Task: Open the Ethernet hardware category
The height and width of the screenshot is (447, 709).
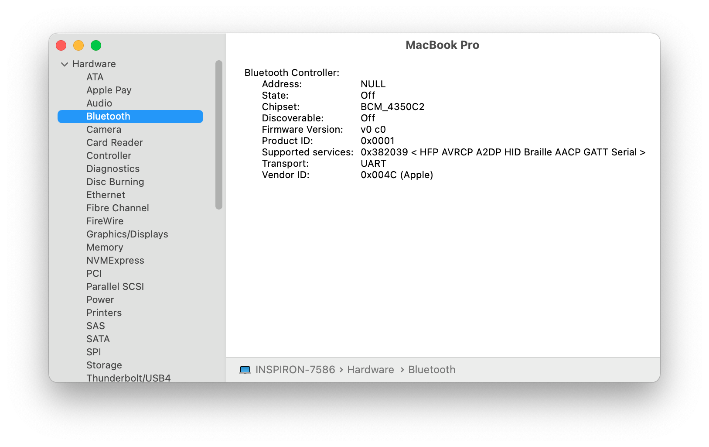Action: point(106,195)
